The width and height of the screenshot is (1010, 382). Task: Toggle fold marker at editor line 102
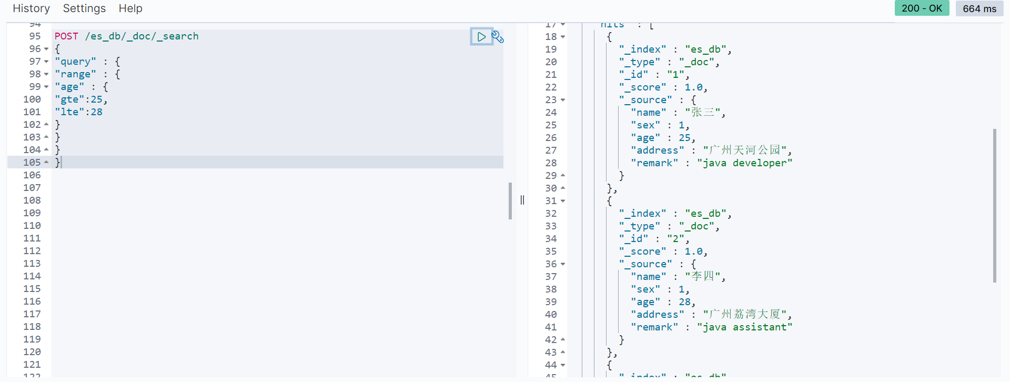[46, 125]
